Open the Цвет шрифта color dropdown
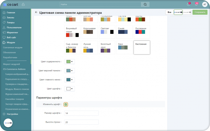 pyautogui.click(x=70, y=89)
